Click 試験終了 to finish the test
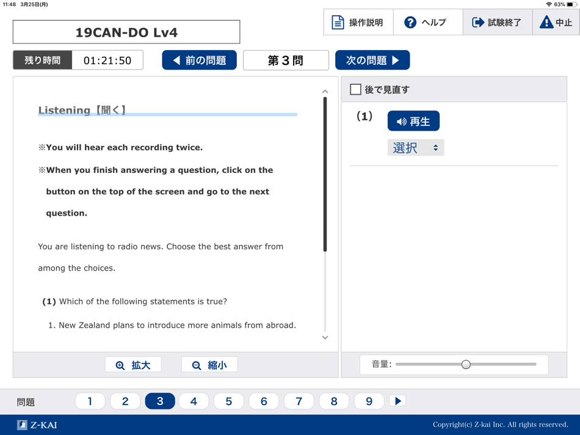The height and width of the screenshot is (435, 580). point(498,22)
